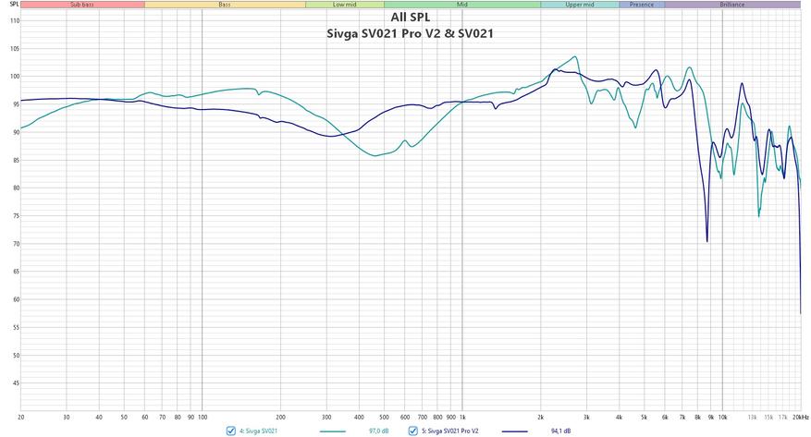
Task: Click the '4: Sivga SV021' legend name
Action: pyautogui.click(x=258, y=431)
